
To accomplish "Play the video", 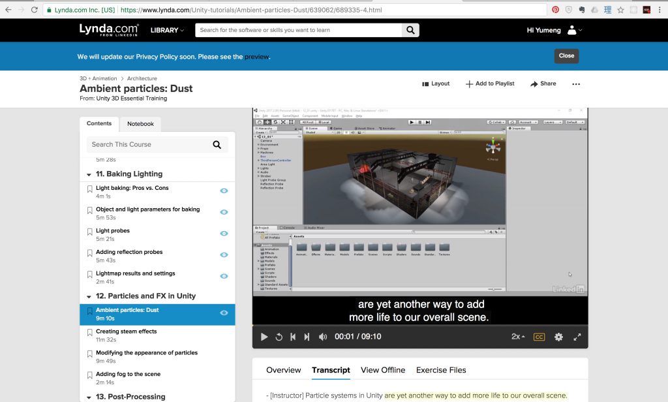I will (x=264, y=337).
